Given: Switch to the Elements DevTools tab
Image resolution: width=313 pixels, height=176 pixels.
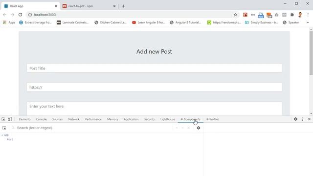Looking at the screenshot, I should coord(25,119).
